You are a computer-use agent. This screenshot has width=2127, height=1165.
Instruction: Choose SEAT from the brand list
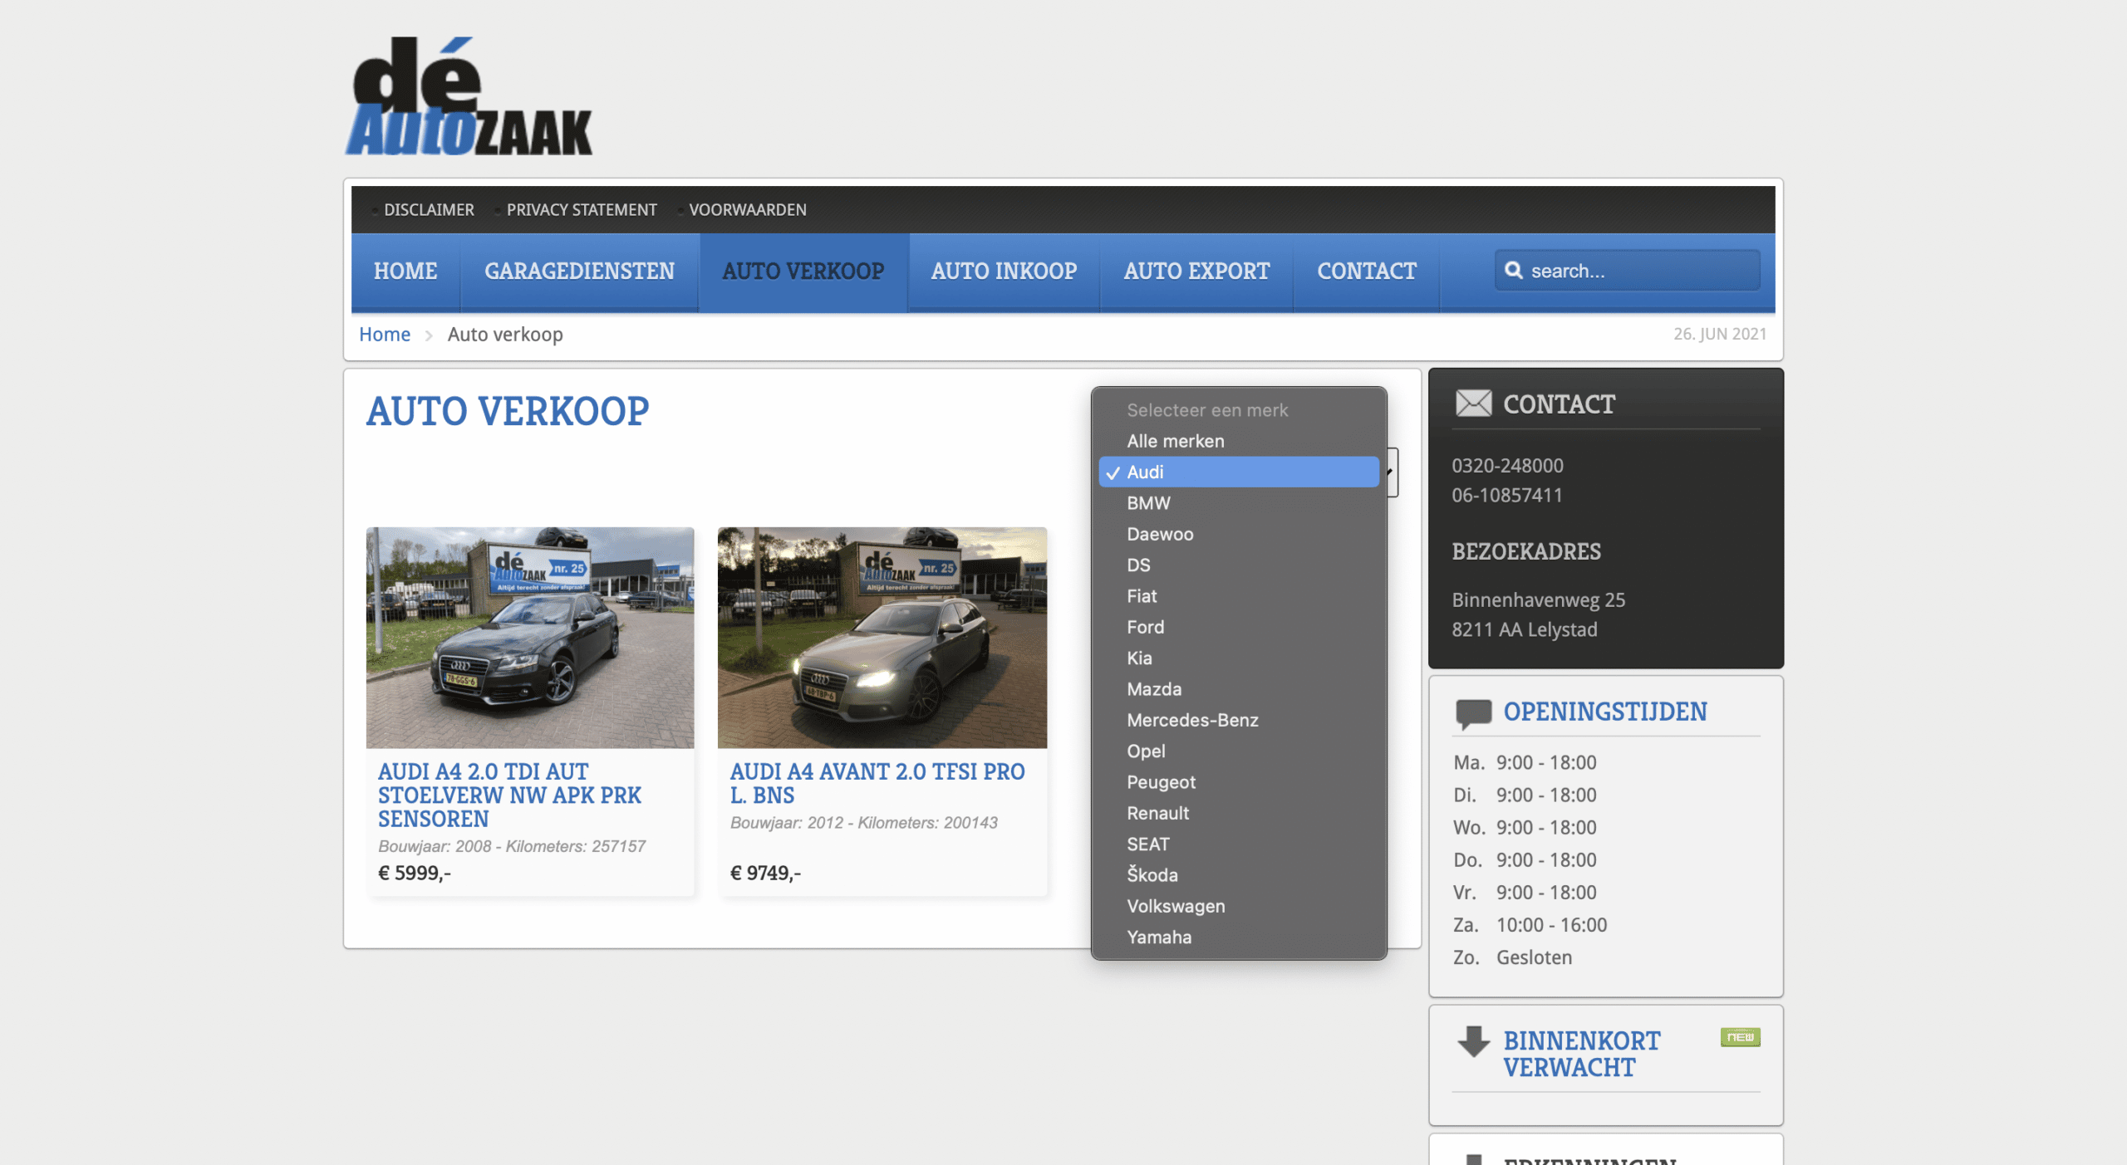click(1239, 844)
